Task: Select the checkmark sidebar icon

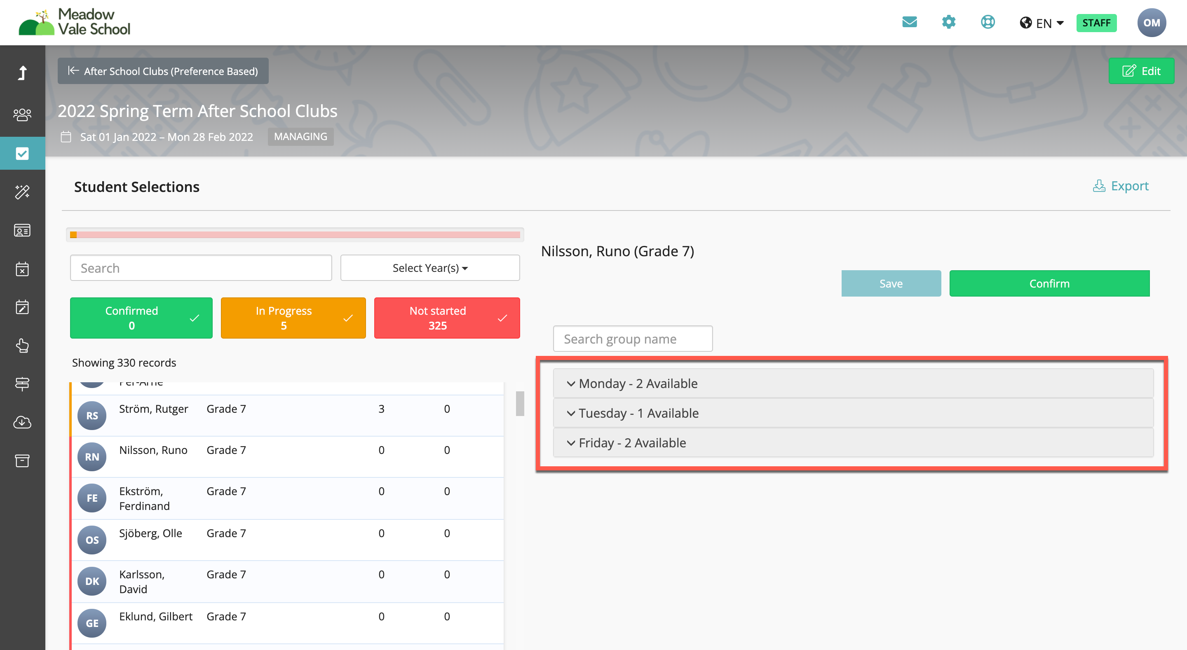Action: (22, 153)
